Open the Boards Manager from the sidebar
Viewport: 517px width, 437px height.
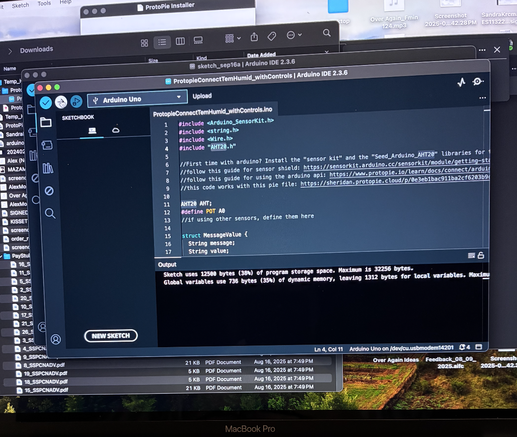point(47,145)
